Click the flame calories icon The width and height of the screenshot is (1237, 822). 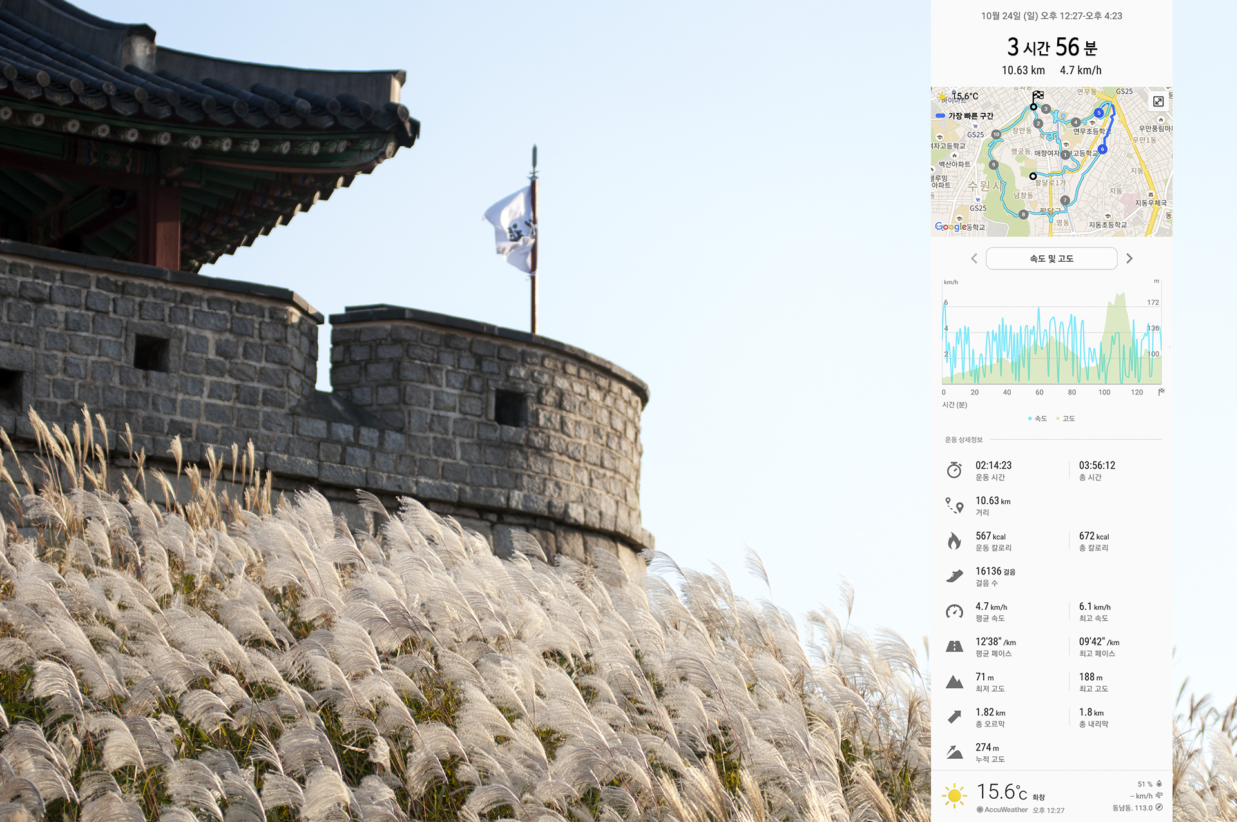pyautogui.click(x=954, y=540)
